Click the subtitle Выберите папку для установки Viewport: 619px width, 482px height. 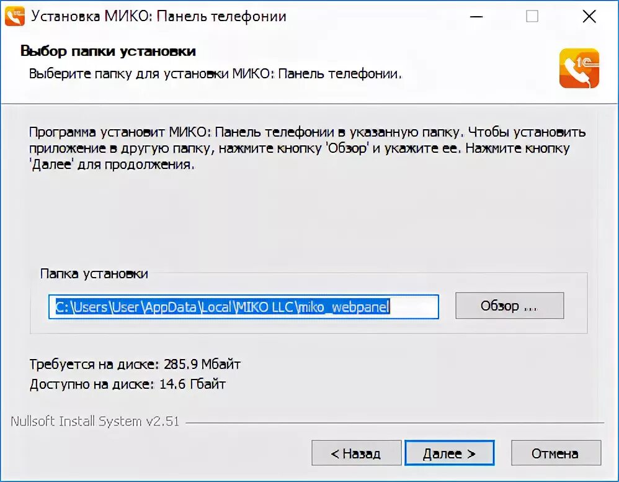216,74
